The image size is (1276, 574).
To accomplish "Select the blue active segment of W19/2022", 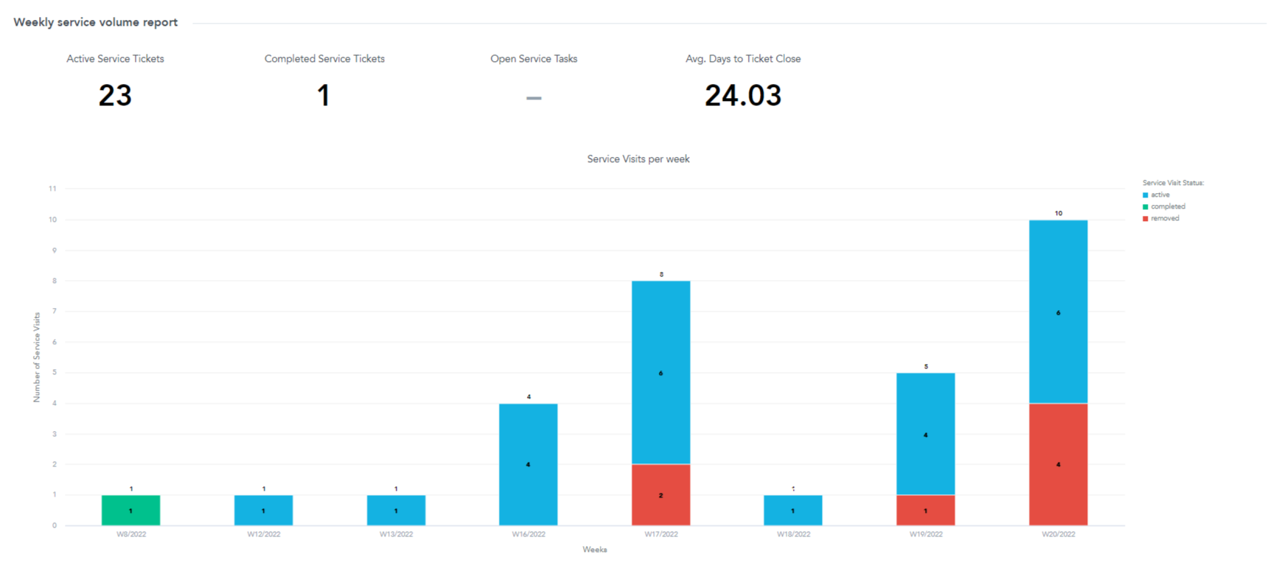I will click(x=926, y=434).
